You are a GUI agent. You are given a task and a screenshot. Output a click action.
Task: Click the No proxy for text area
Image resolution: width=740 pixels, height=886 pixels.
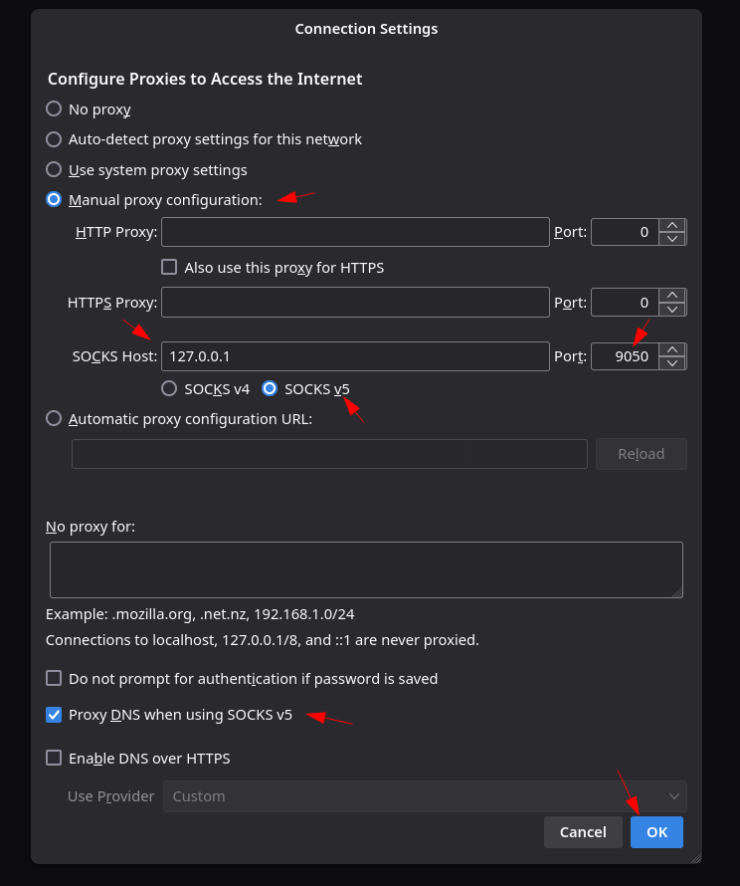366,569
